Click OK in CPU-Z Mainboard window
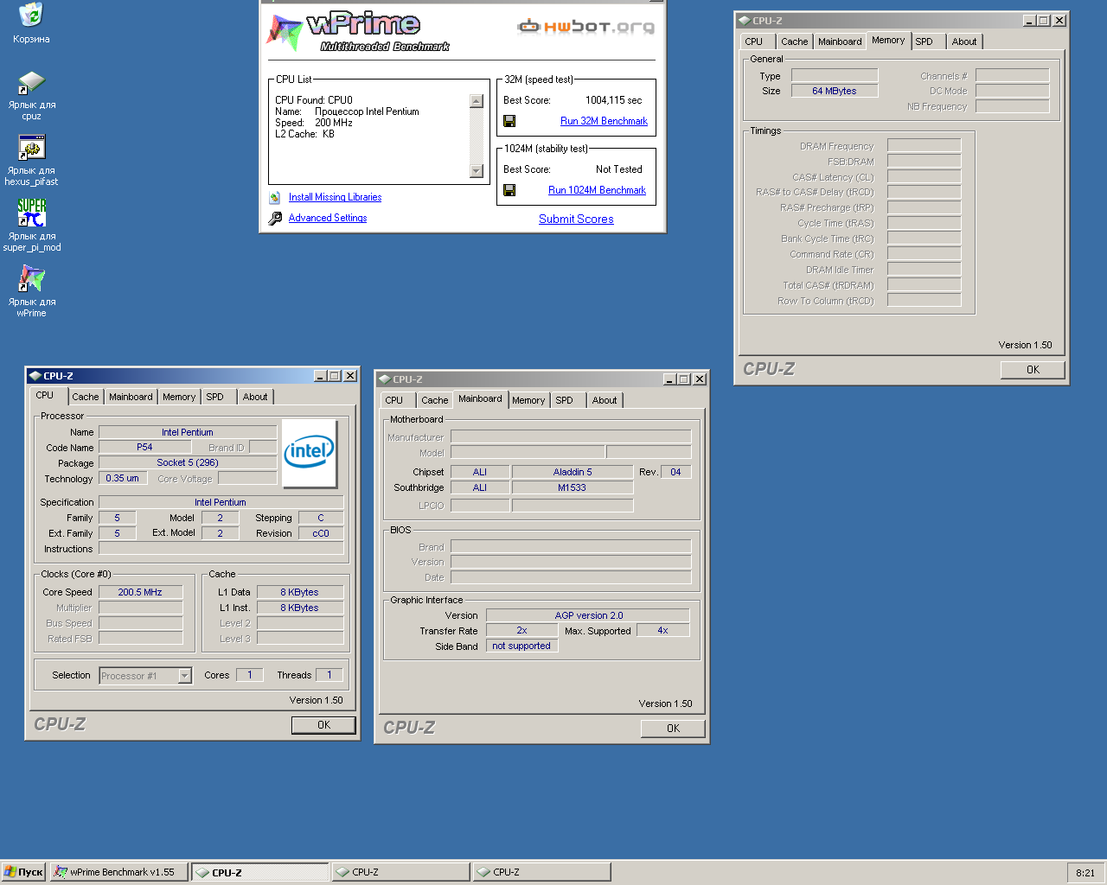 pyautogui.click(x=673, y=729)
